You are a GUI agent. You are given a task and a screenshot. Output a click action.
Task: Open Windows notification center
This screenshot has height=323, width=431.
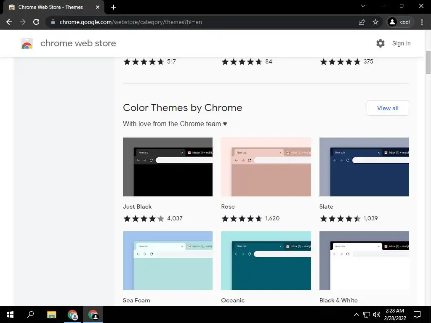(x=417, y=315)
